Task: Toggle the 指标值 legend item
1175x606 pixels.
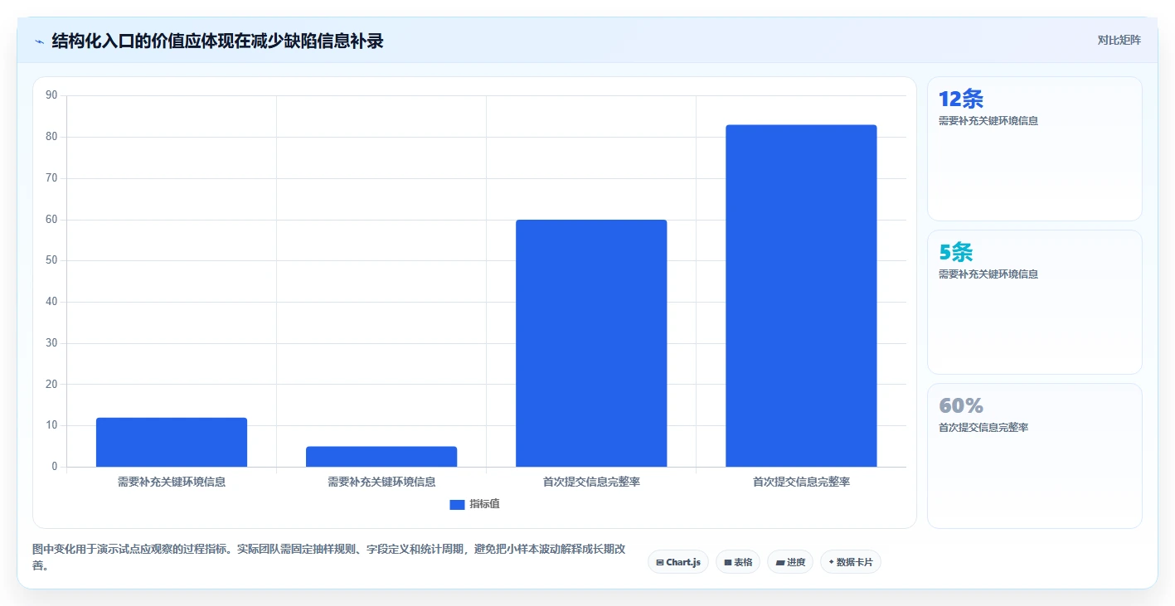Action: (x=474, y=504)
